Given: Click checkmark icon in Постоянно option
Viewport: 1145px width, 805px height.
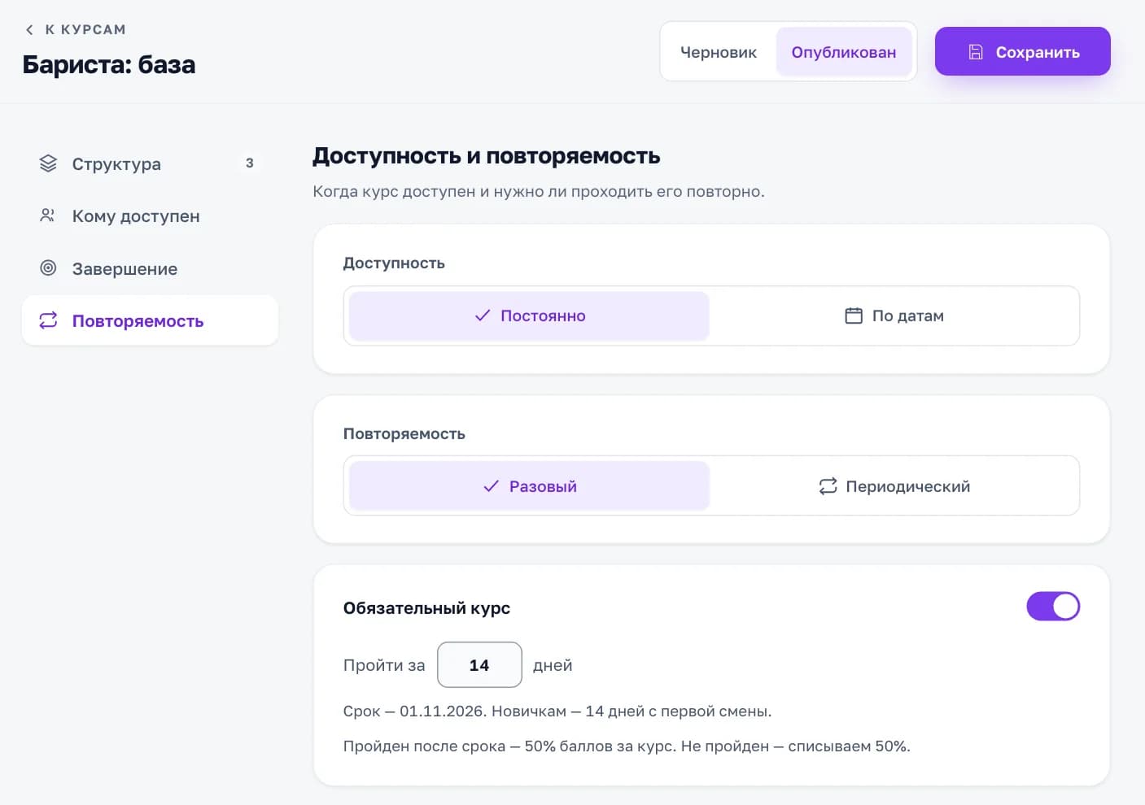Looking at the screenshot, I should (x=483, y=315).
